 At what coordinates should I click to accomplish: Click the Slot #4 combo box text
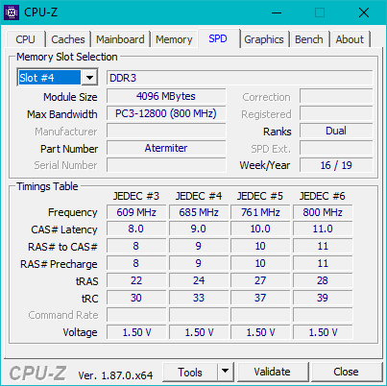pos(49,78)
